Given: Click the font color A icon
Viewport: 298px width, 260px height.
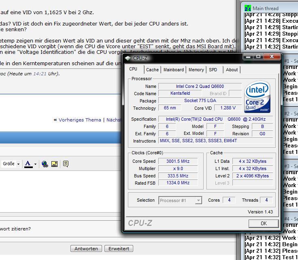Looking at the screenshot, I should (x=28, y=164).
